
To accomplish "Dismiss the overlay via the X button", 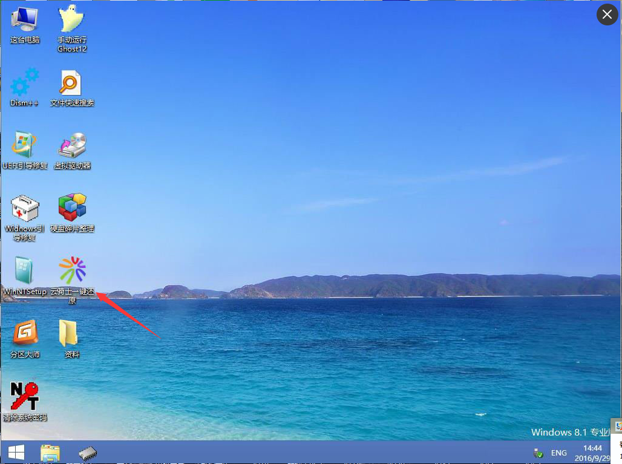I will tap(607, 15).
